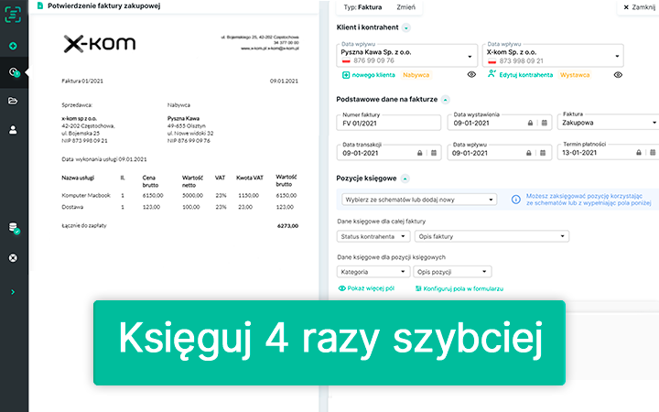659x412 pixels.
Task: Click the lock icon in lower Data wpływu field
Action: [x=529, y=153]
